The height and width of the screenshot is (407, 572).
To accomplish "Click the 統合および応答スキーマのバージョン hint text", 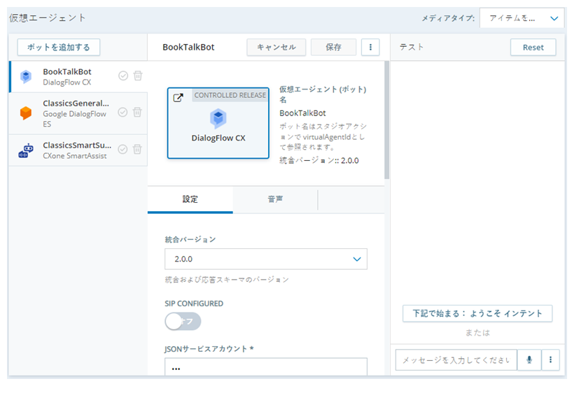I will pos(227,280).
